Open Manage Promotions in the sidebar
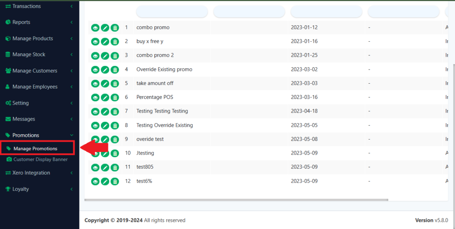The image size is (455, 229). (35, 148)
